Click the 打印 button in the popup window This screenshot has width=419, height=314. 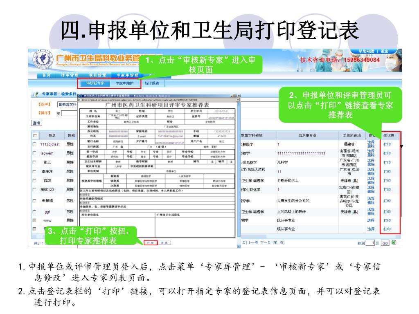coord(151,243)
